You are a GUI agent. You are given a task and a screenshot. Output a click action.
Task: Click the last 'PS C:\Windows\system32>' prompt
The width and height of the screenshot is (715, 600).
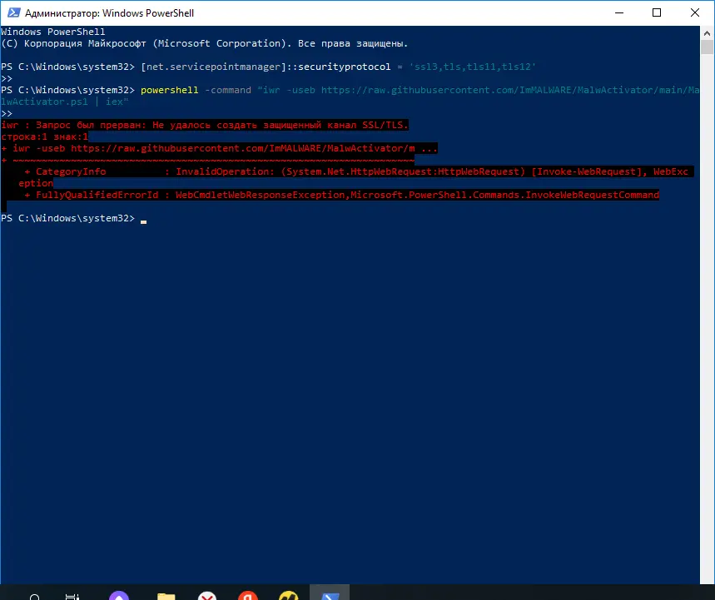[68, 218]
